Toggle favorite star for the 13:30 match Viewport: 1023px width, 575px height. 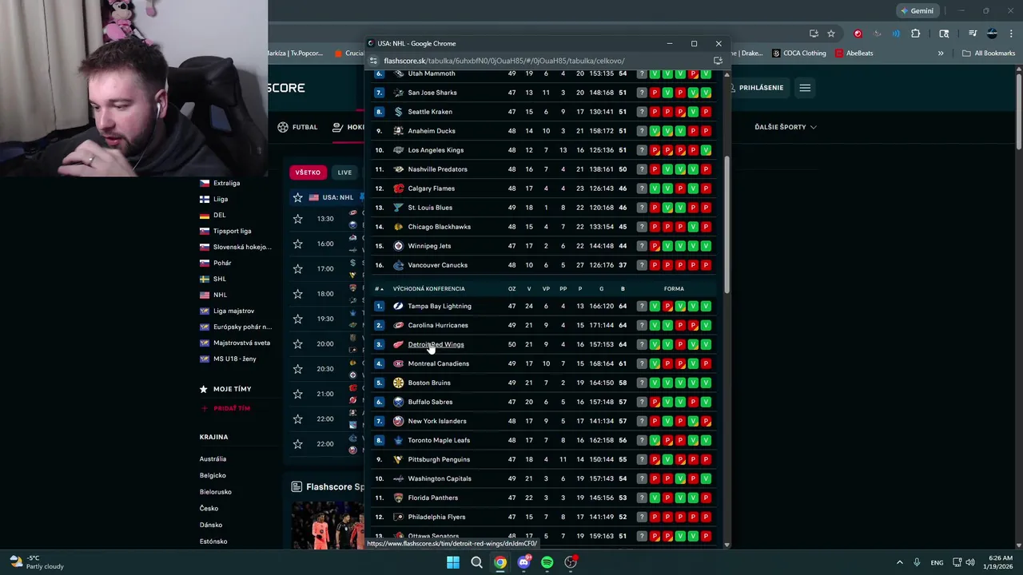coord(297,219)
